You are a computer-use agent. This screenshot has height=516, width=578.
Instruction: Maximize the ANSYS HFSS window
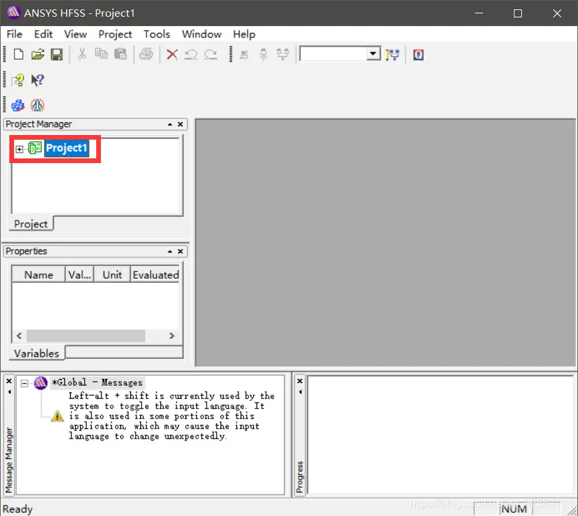518,13
